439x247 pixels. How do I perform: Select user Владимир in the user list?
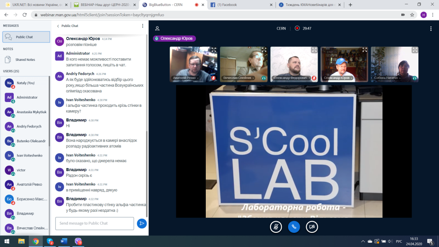pyautogui.click(x=26, y=214)
